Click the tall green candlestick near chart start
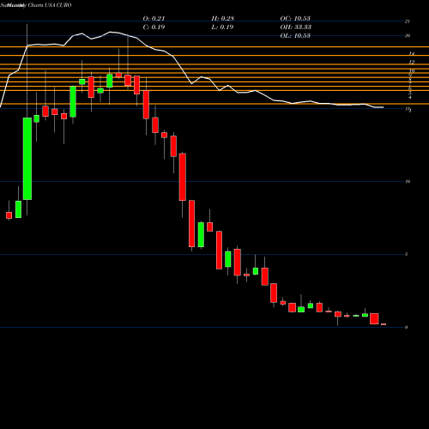The image size is (429, 429). [27, 159]
